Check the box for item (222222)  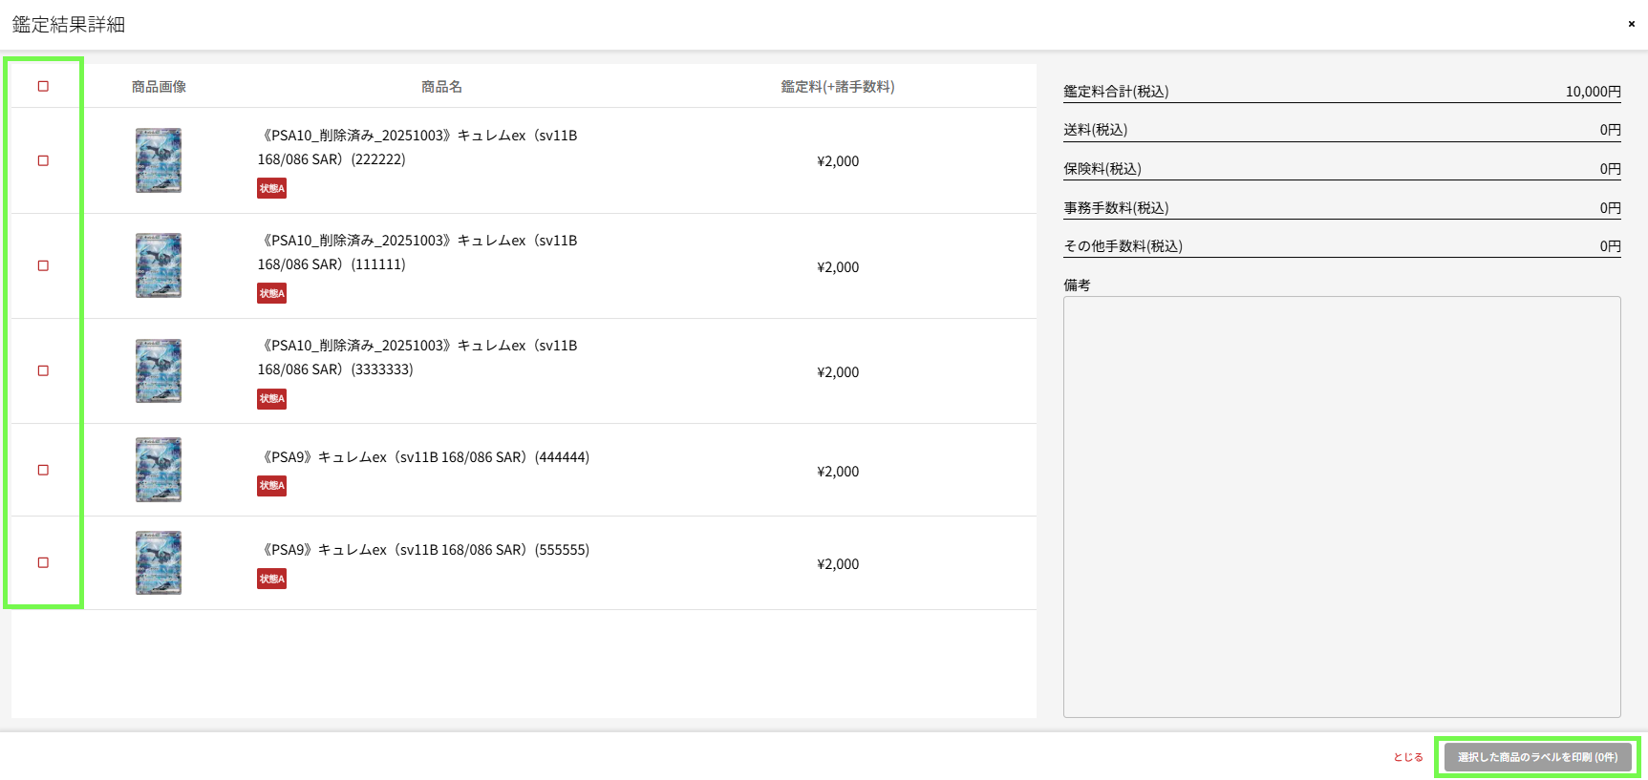tap(43, 160)
